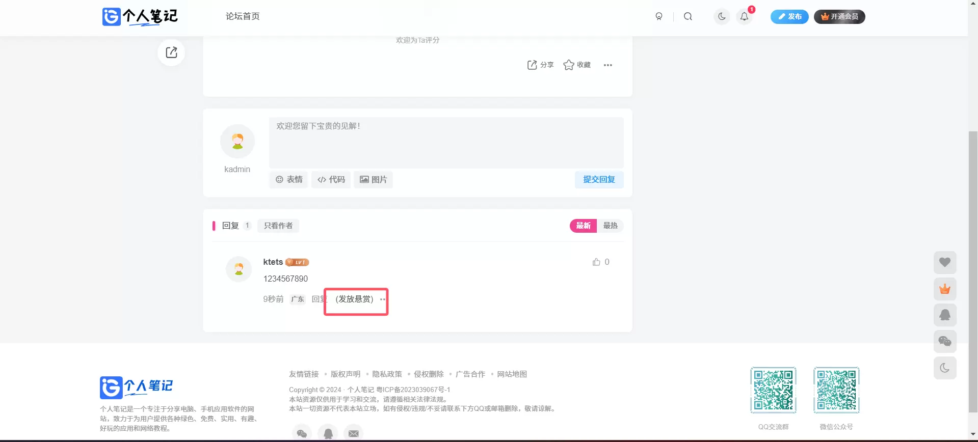The image size is (978, 442).
Task: Toggle 只看作者 filter on replies
Action: [x=278, y=226]
